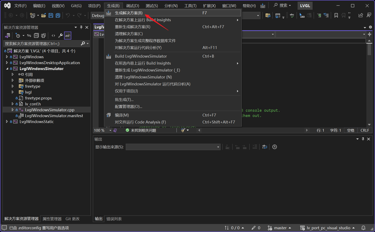Pin the Solution Explorer panel
The width and height of the screenshot is (375, 232).
(81, 27)
